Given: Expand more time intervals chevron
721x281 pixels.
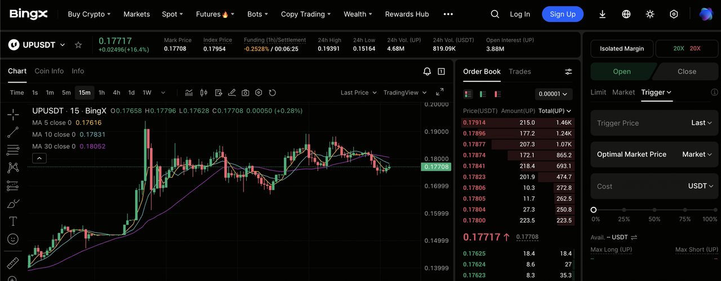Looking at the screenshot, I should (x=163, y=93).
